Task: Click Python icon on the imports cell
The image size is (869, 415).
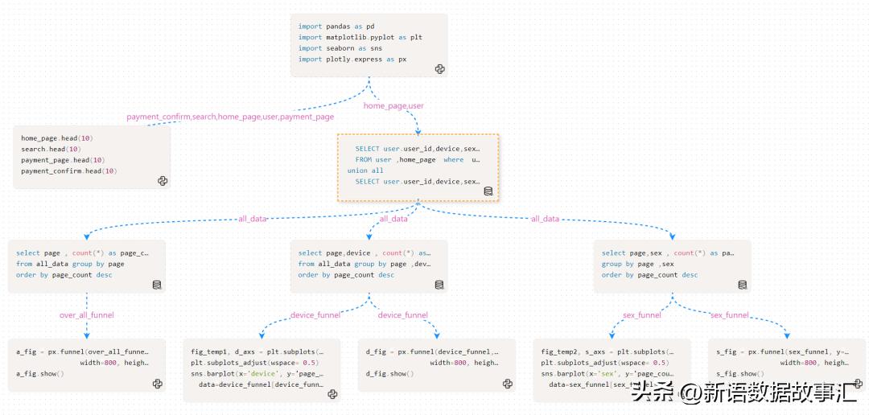Action: pos(439,68)
